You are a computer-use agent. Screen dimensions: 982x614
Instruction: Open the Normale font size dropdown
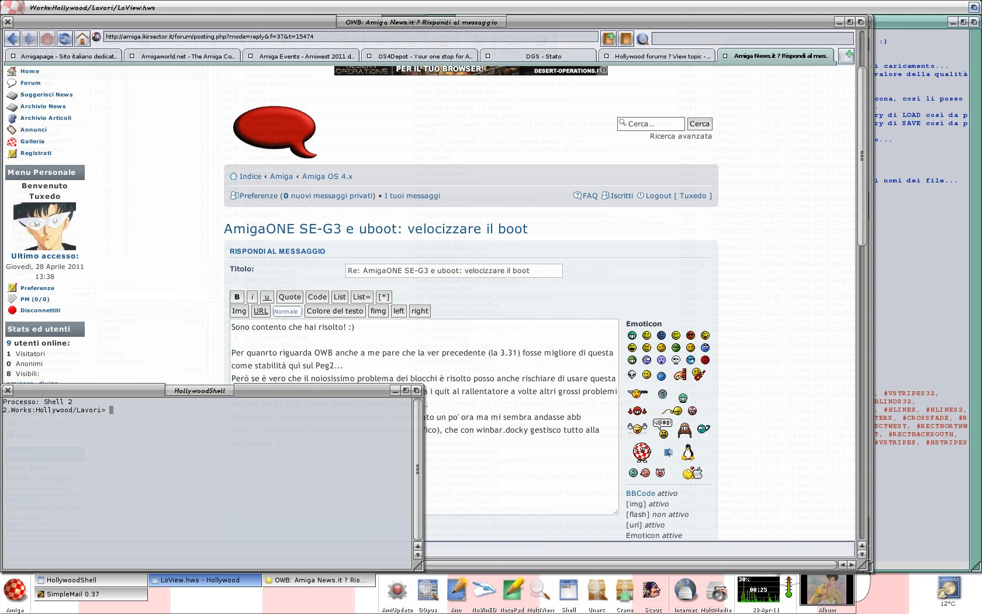(x=287, y=312)
